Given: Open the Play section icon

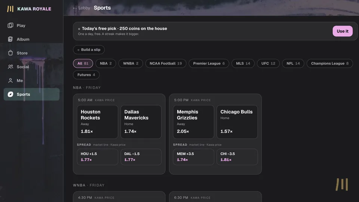Looking at the screenshot, I should point(10,25).
